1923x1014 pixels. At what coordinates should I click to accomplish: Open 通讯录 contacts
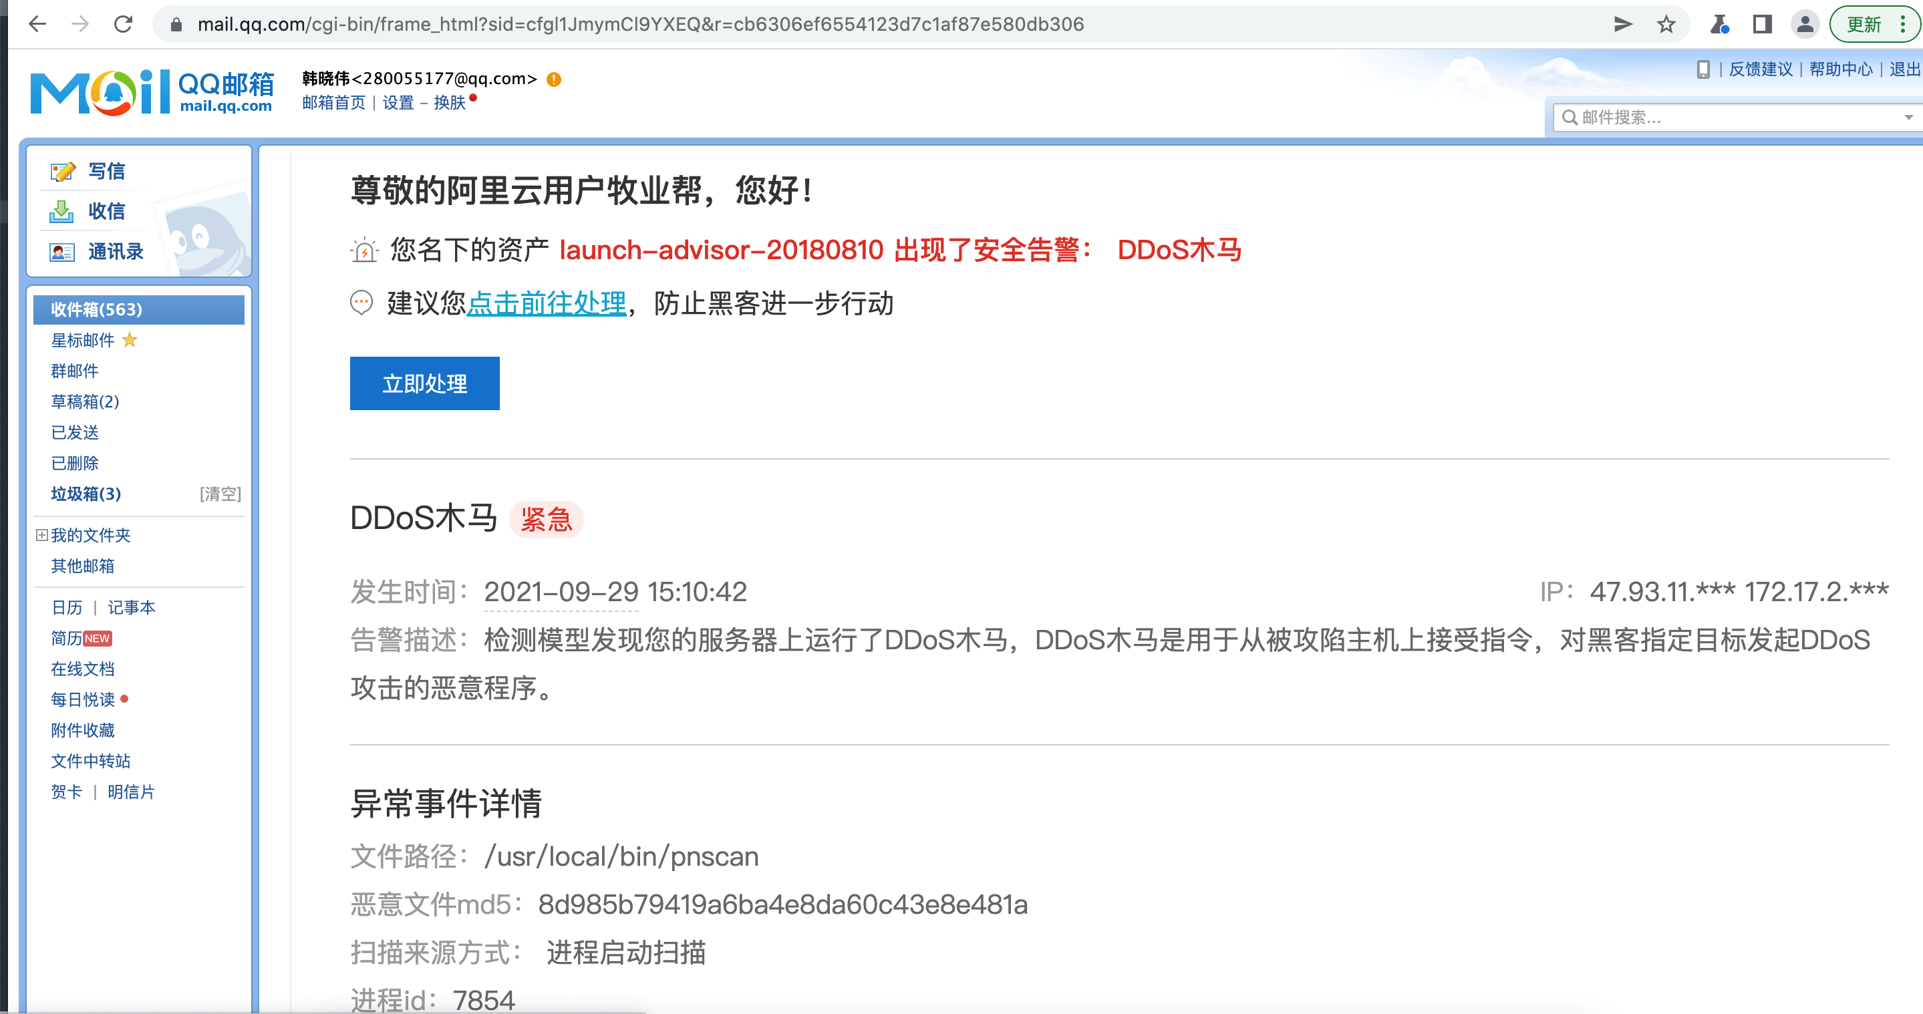115,251
